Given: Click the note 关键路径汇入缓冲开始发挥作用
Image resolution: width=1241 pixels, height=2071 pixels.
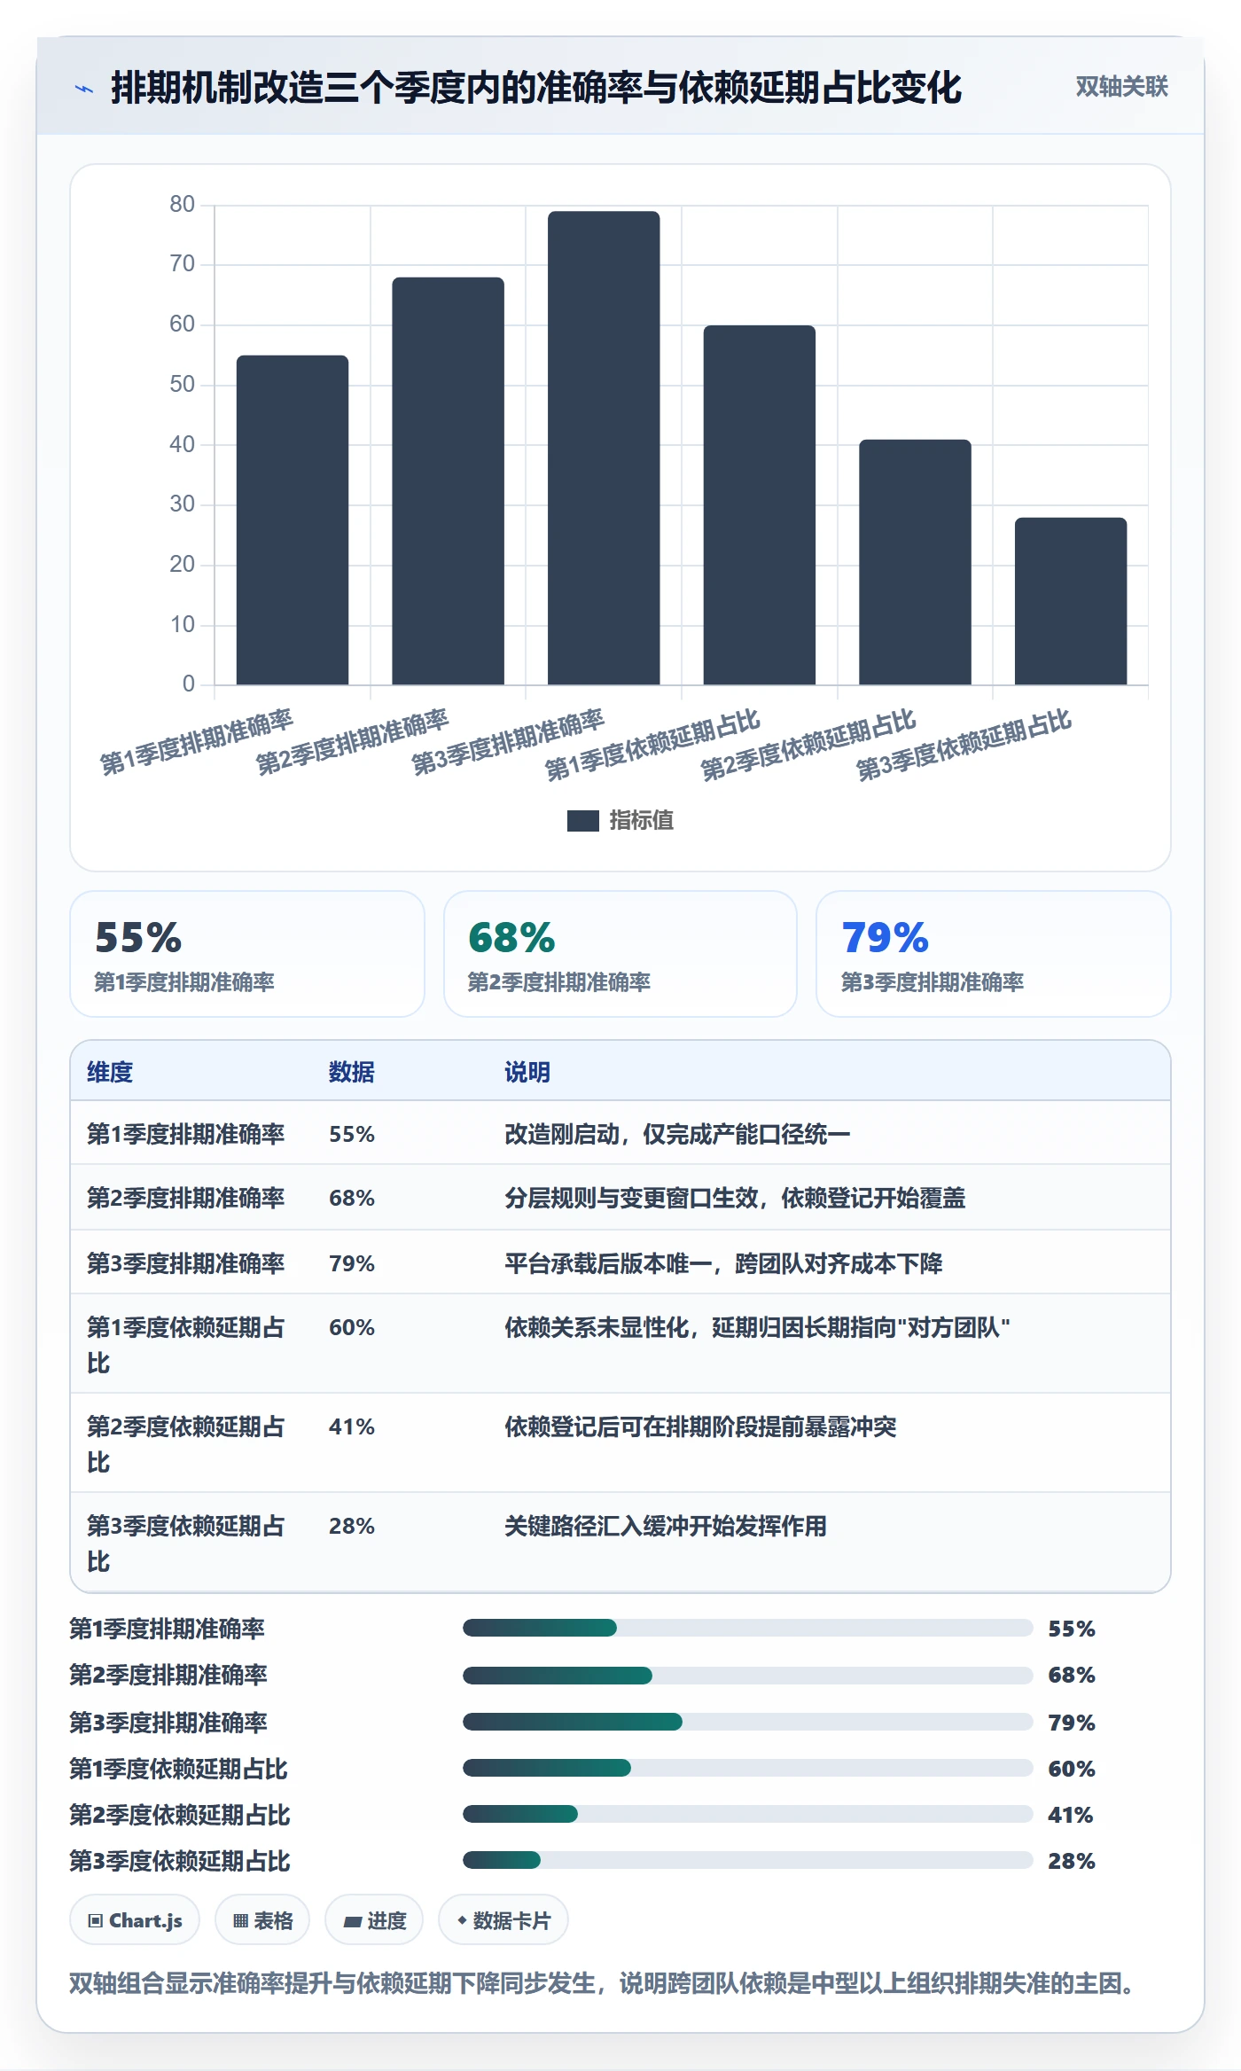Looking at the screenshot, I should [x=666, y=1526].
